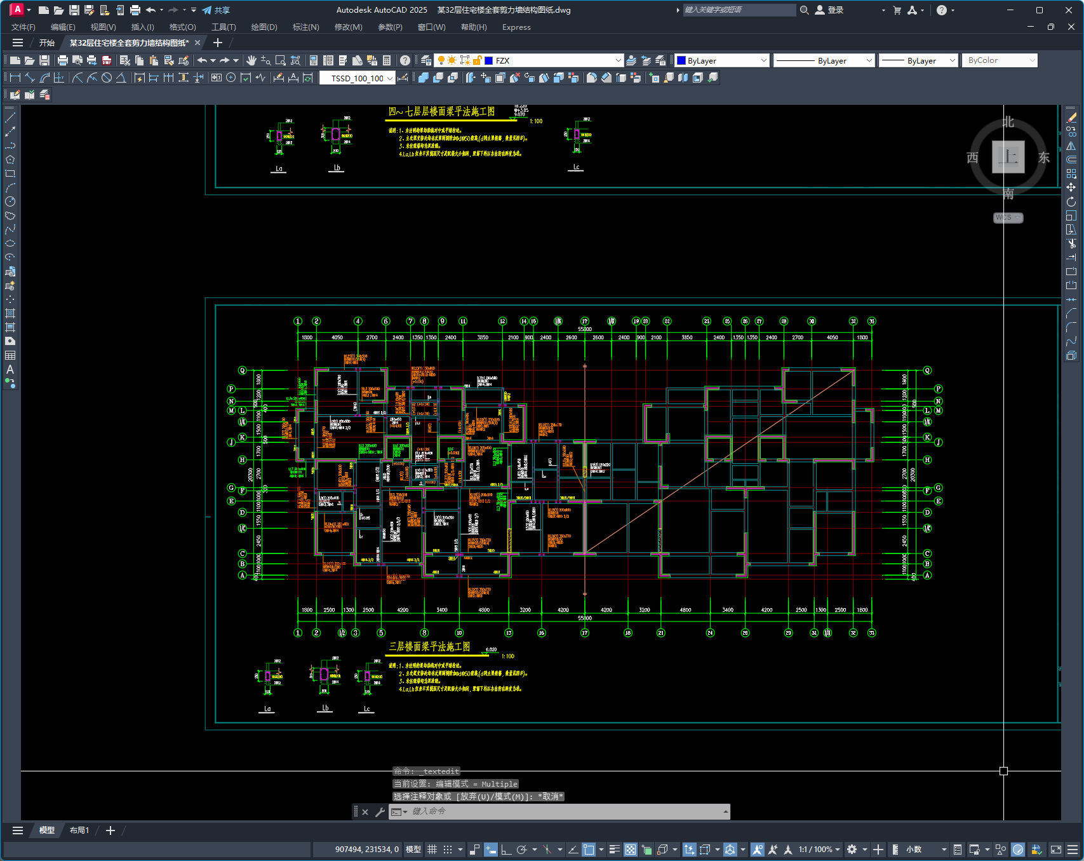Click the 共享 share button
Image resolution: width=1084 pixels, height=861 pixels.
click(216, 10)
